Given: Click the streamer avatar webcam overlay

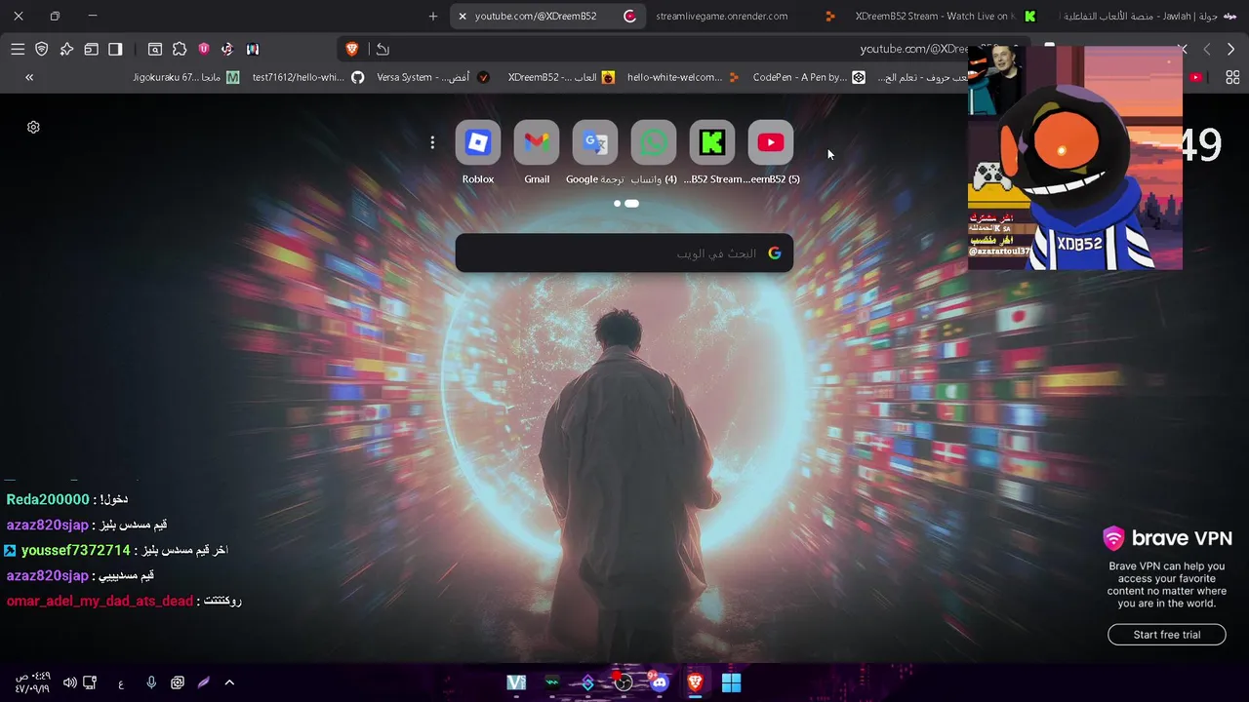Looking at the screenshot, I should [x=1075, y=158].
